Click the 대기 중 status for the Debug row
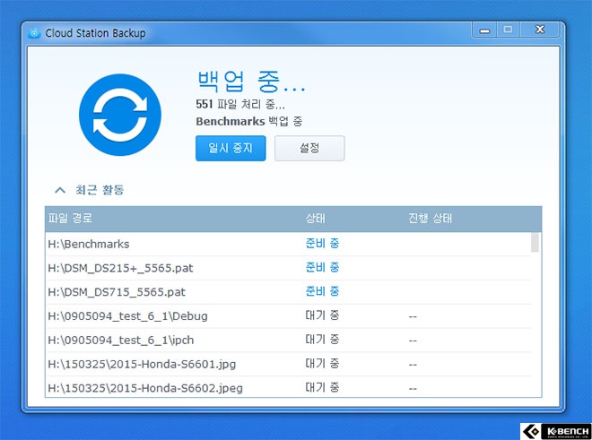Image resolution: width=592 pixels, height=440 pixels. click(x=322, y=315)
